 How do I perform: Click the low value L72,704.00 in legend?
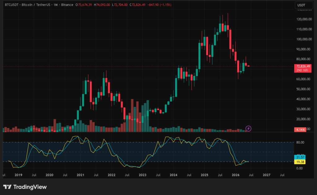coord(120,5)
